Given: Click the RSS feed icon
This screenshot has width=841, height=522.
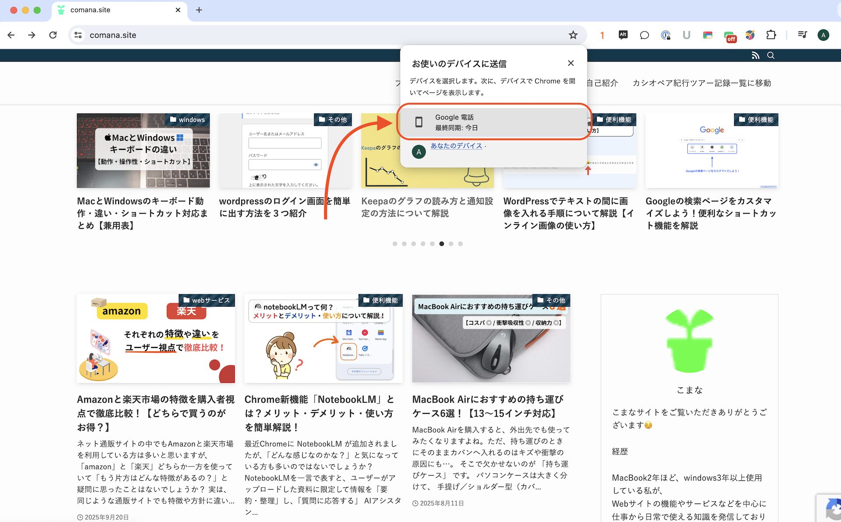Looking at the screenshot, I should click(755, 56).
